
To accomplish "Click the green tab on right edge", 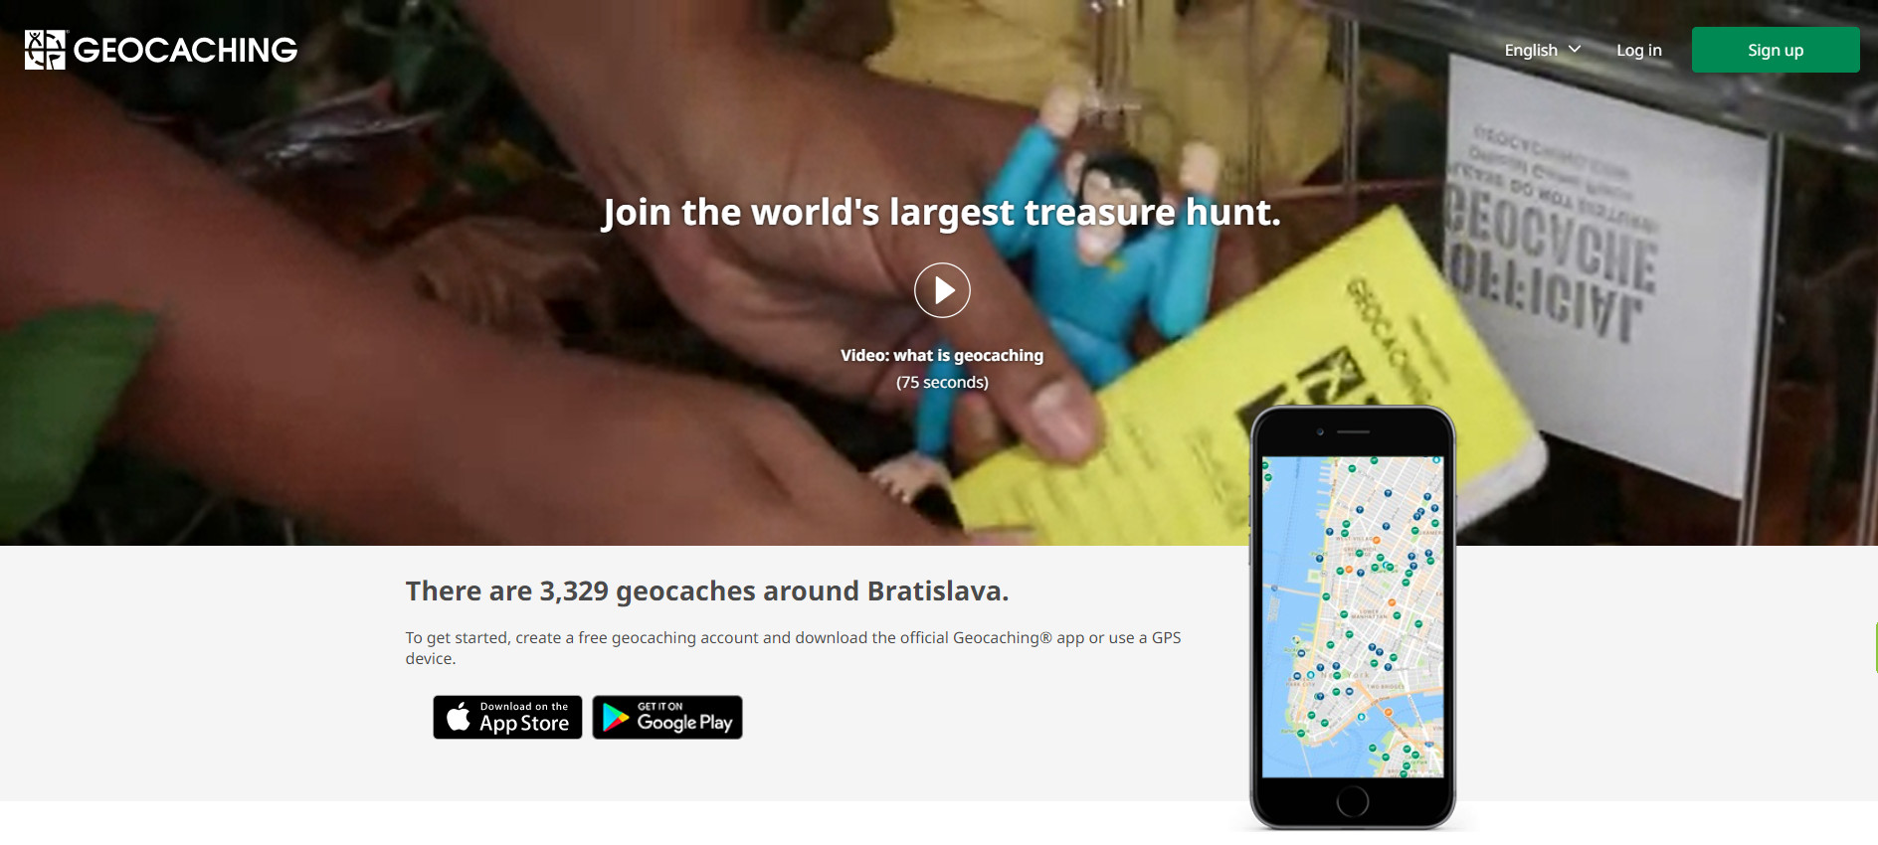I will (1875, 648).
